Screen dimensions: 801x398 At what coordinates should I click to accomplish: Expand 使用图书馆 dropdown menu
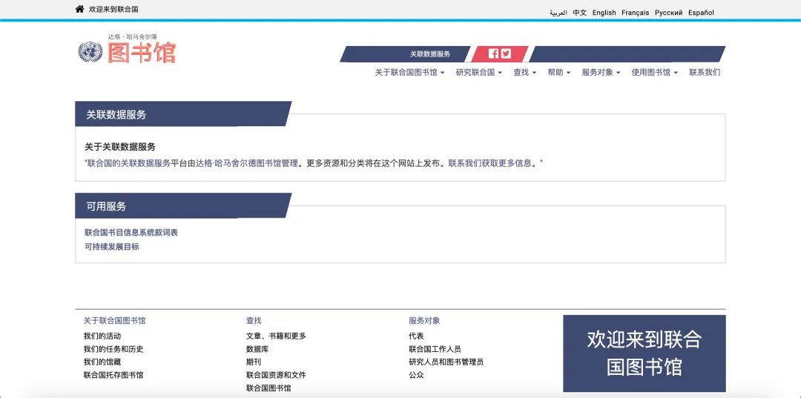coord(654,73)
